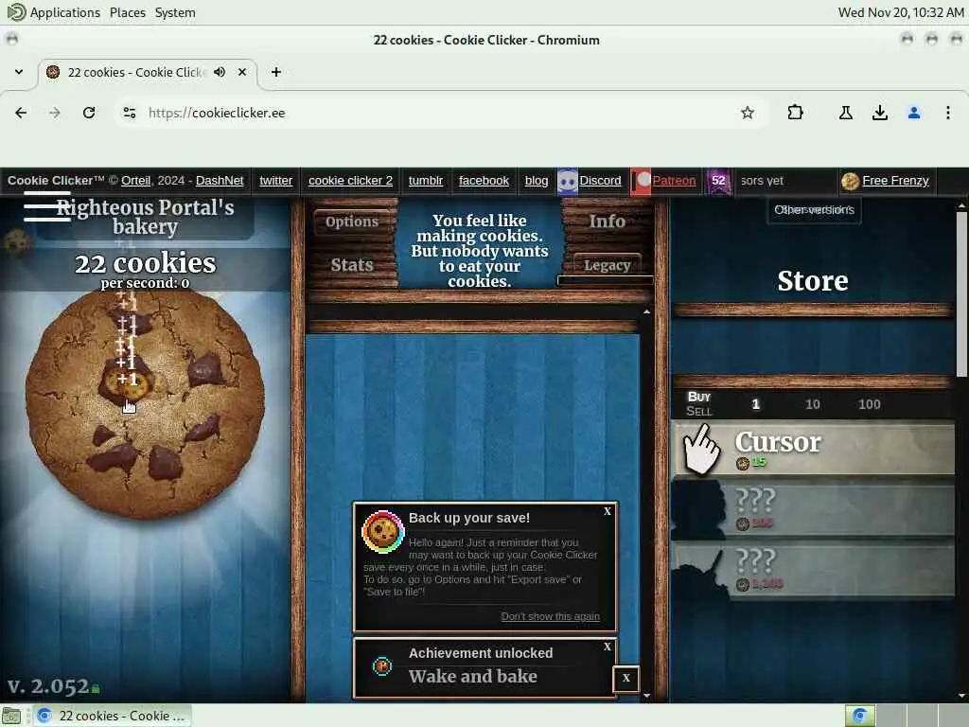
Task: Click the golden cookie in the top-left corner
Action: coord(17,242)
